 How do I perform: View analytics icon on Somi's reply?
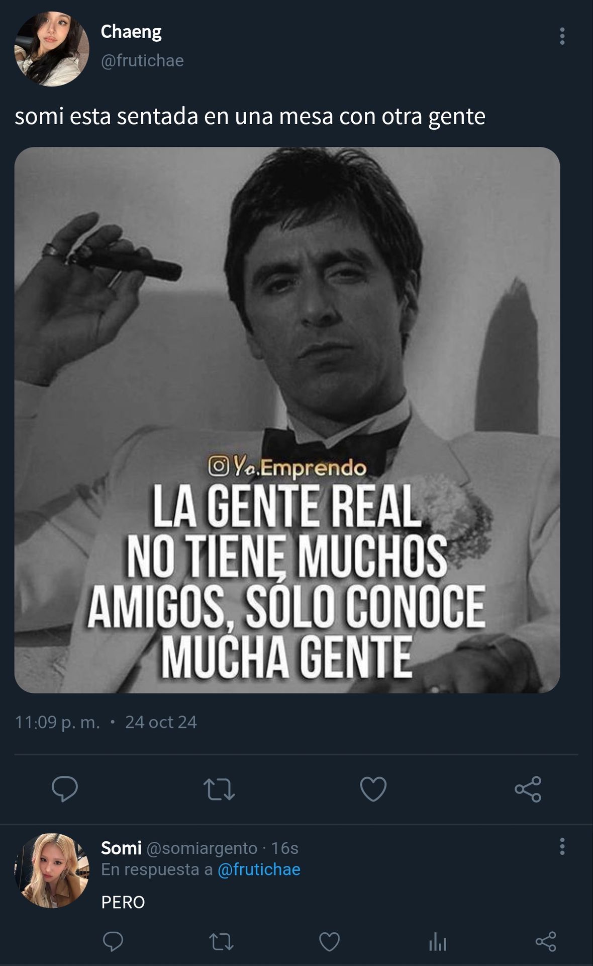point(438,941)
